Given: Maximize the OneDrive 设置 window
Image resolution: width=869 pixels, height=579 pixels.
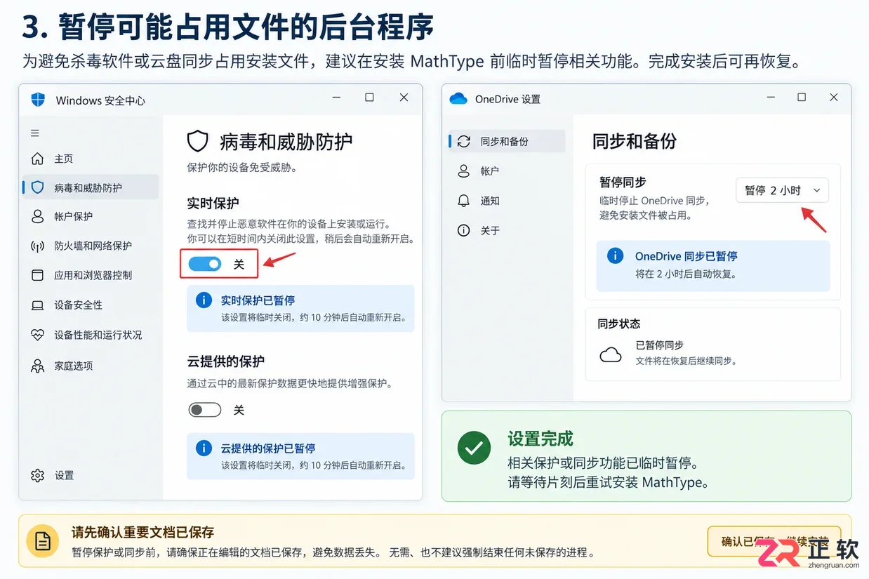Looking at the screenshot, I should (802, 98).
